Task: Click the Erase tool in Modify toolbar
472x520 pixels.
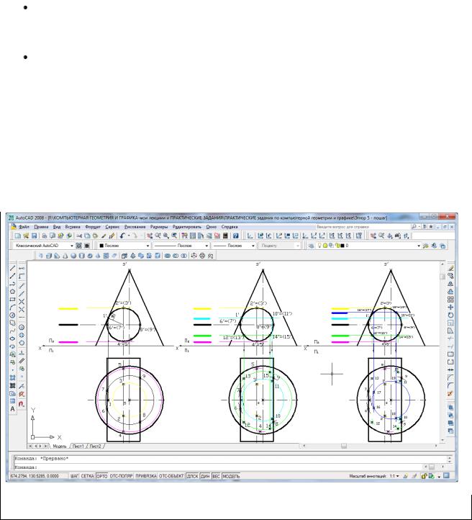Action: coord(450,268)
